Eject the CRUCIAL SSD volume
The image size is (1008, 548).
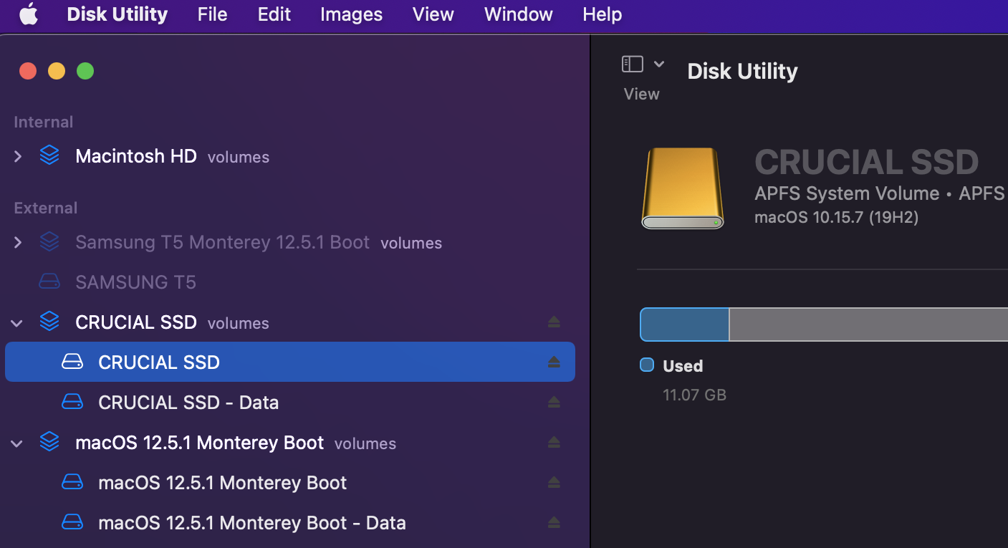point(554,362)
